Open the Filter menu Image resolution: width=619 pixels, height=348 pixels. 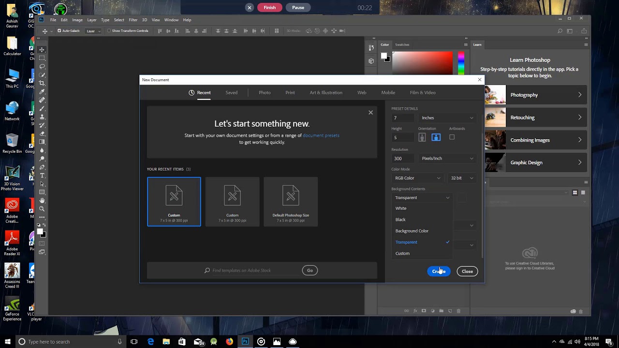(x=133, y=20)
